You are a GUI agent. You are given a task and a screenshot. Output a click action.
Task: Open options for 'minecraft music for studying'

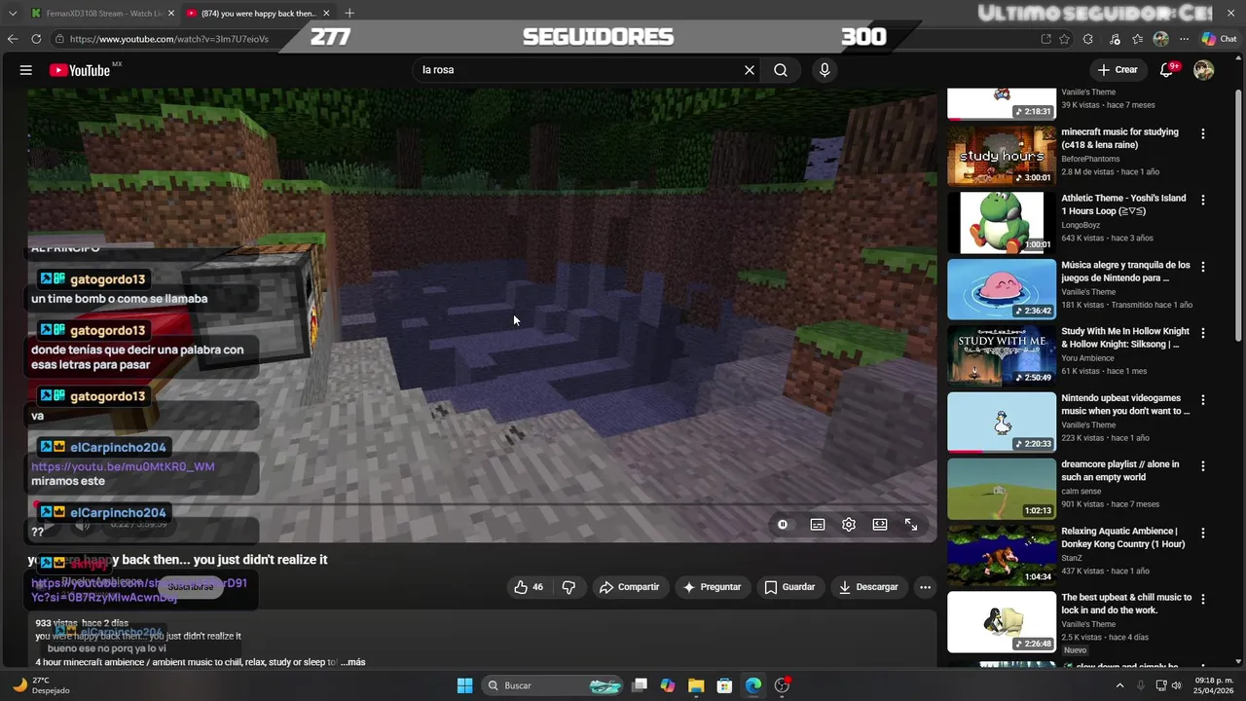(1202, 134)
